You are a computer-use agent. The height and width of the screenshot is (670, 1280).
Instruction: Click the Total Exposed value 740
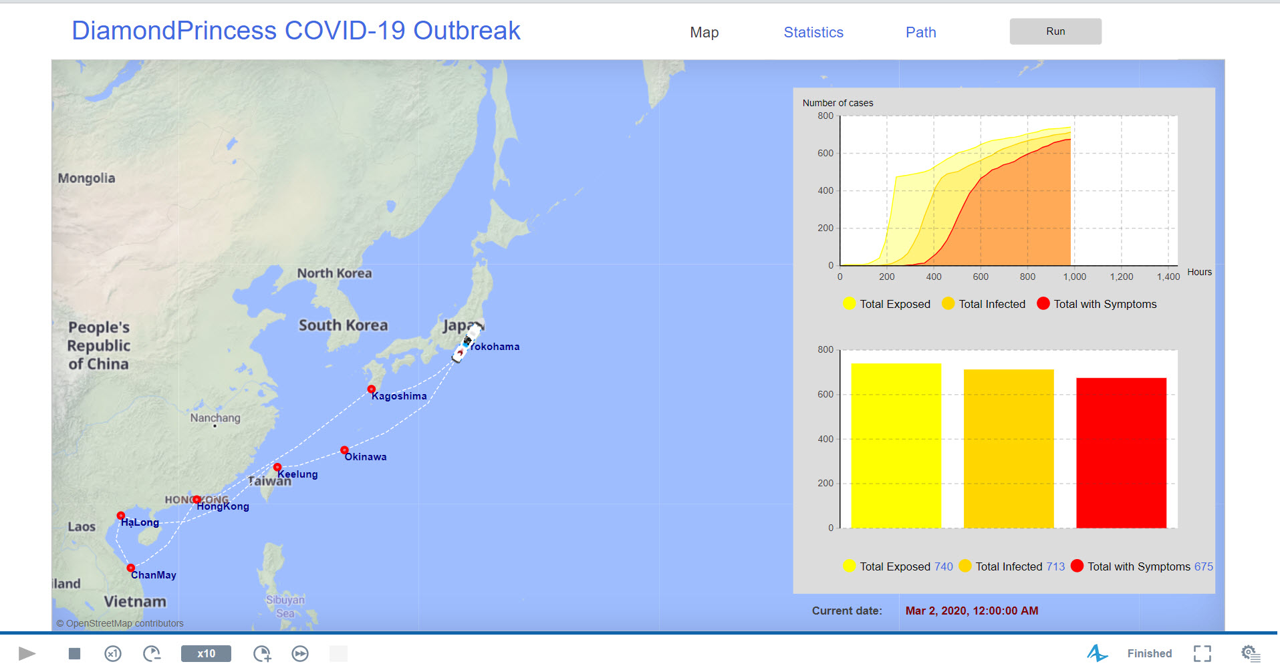(944, 566)
